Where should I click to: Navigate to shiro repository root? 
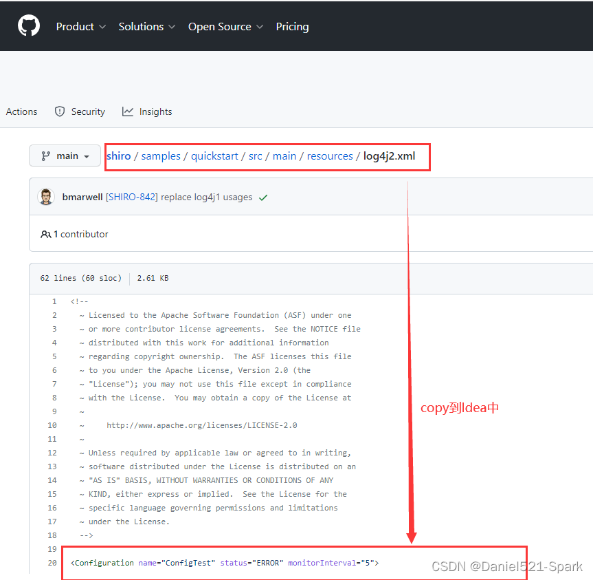[119, 156]
